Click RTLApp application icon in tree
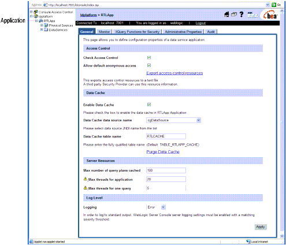The width and height of the screenshot is (286, 245). pyautogui.click(x=41, y=21)
